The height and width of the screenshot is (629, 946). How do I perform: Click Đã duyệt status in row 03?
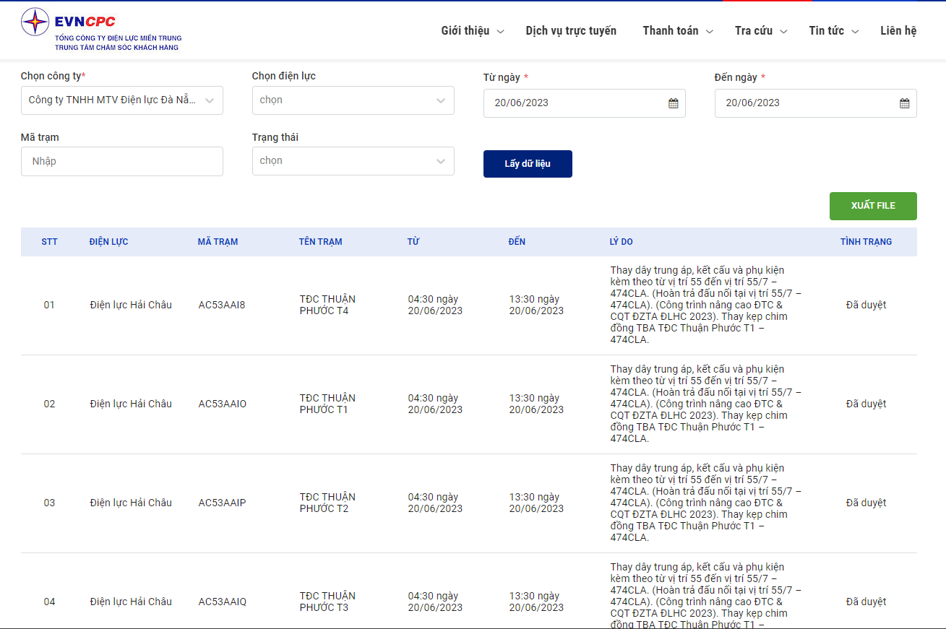tap(866, 503)
